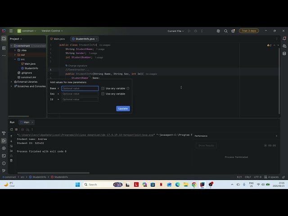Open the Windows Start button on taskbar
The width and height of the screenshot is (288, 216).
point(78,184)
